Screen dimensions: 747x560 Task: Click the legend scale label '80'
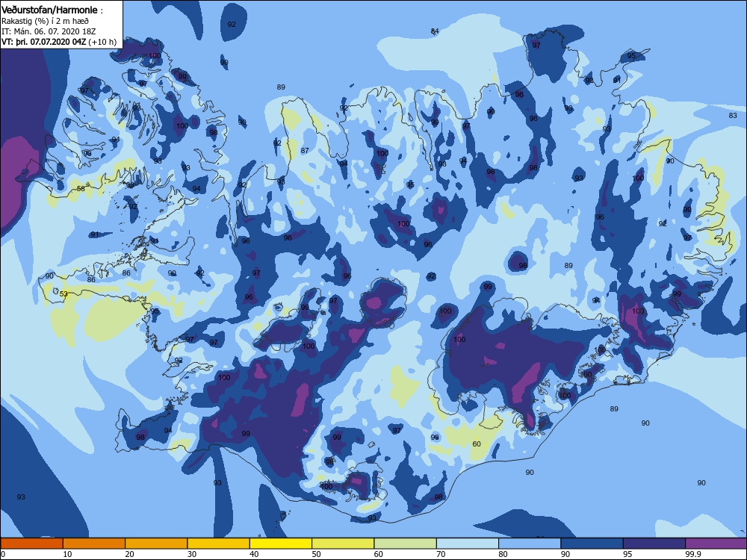click(503, 554)
